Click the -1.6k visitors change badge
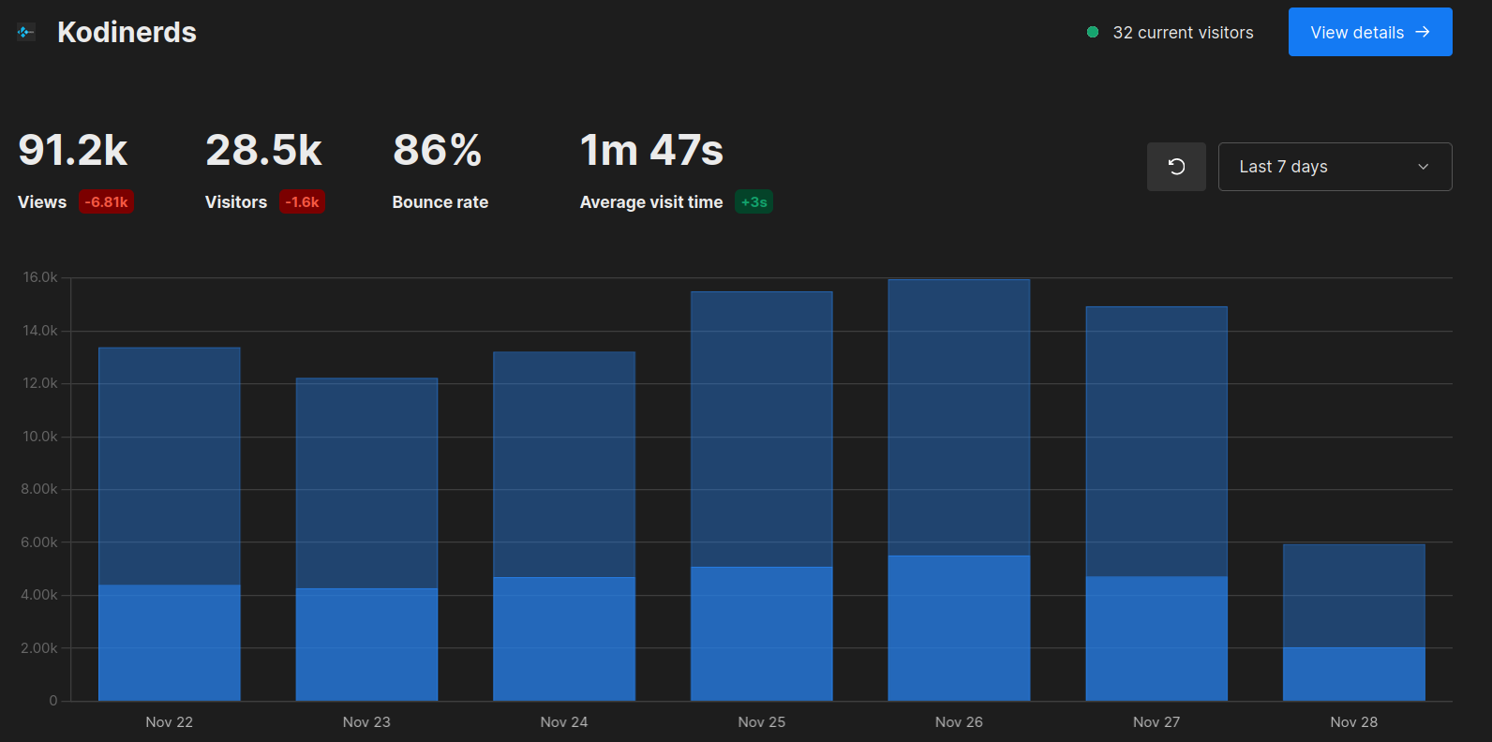This screenshot has width=1492, height=742. (x=302, y=202)
